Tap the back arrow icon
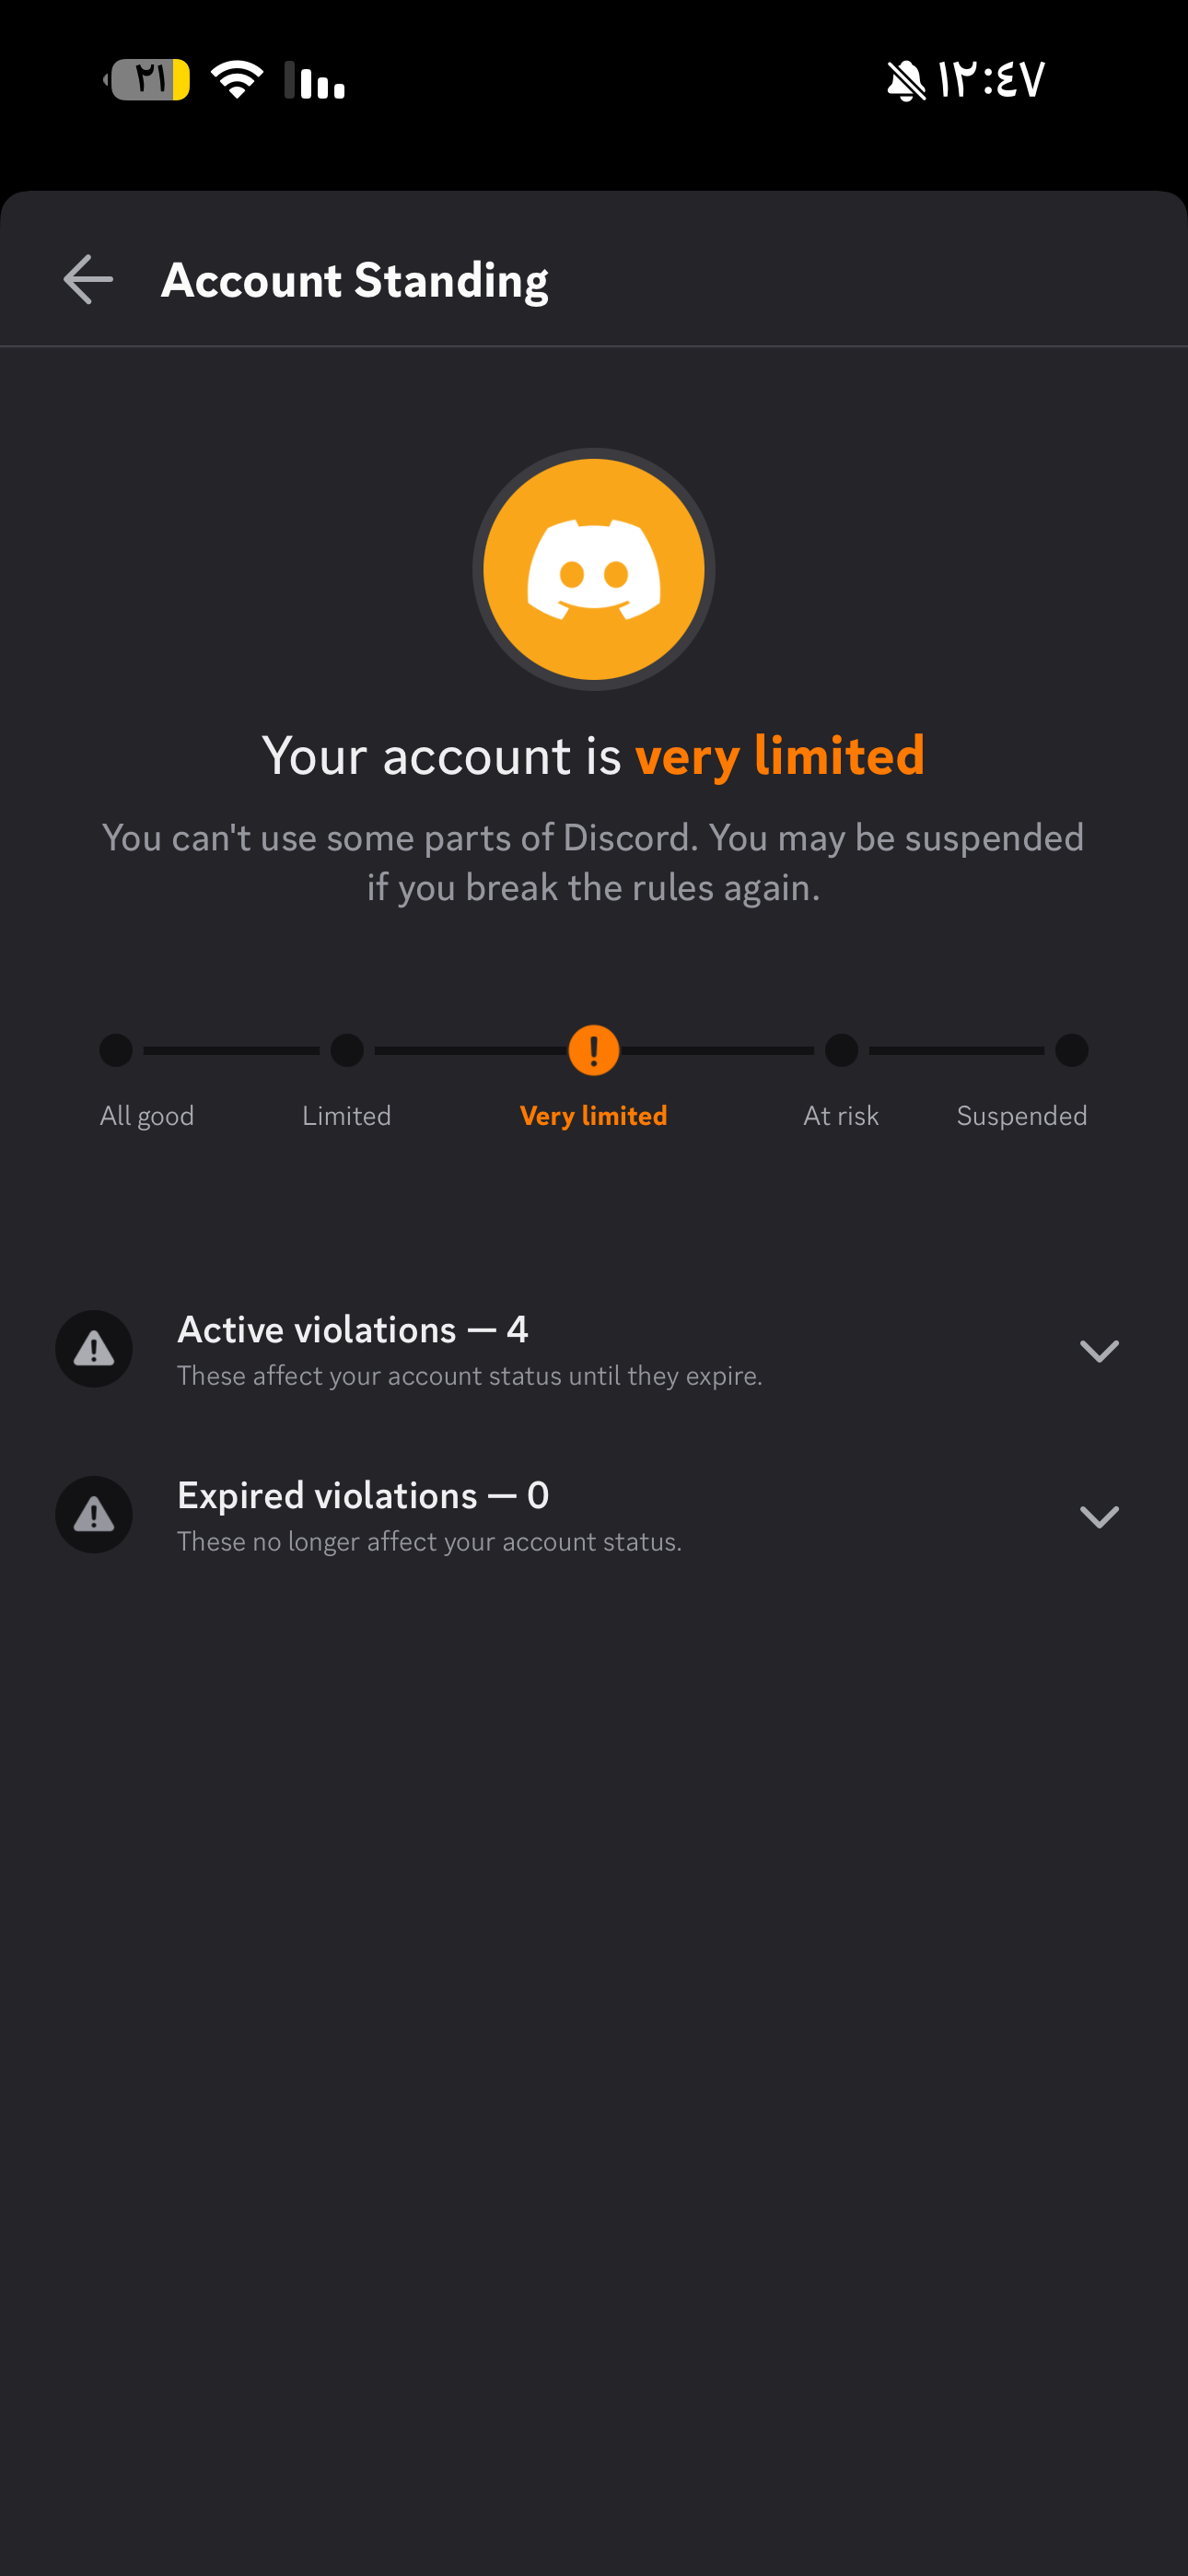 88,279
